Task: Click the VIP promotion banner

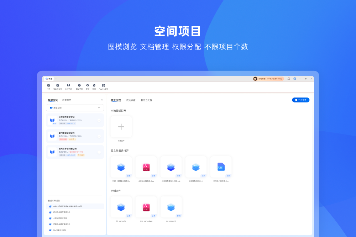Action: coord(268,79)
